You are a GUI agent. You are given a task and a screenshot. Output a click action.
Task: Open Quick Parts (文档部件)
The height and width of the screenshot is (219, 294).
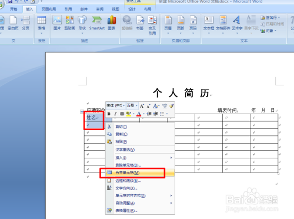click(223, 25)
